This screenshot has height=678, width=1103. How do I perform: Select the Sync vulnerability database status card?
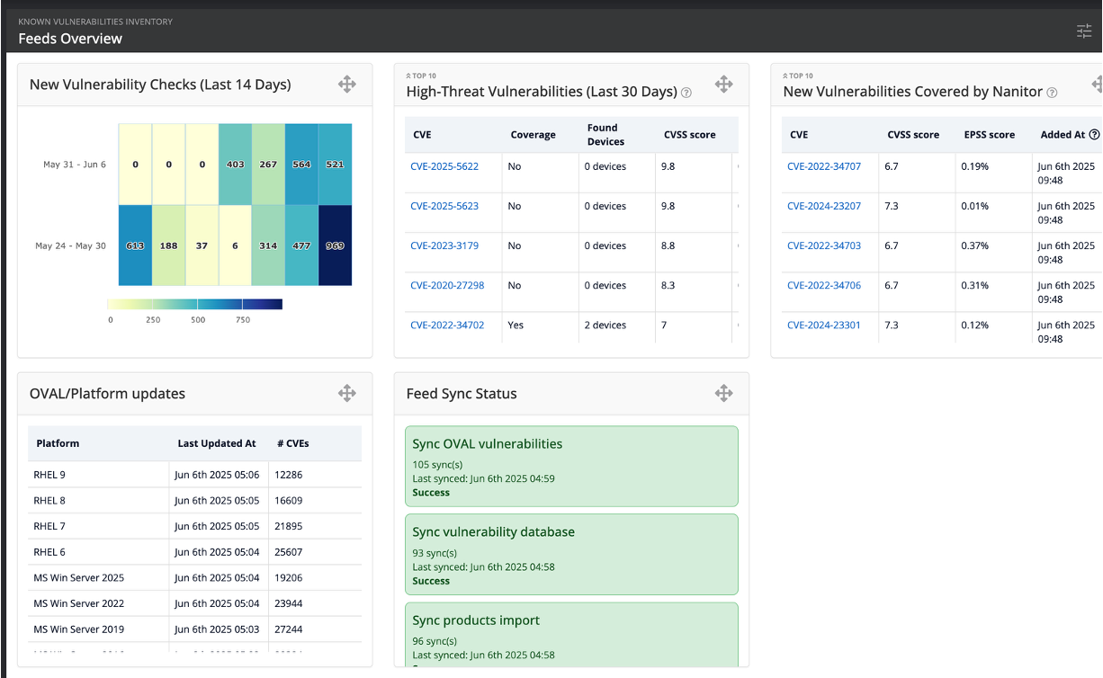point(571,554)
